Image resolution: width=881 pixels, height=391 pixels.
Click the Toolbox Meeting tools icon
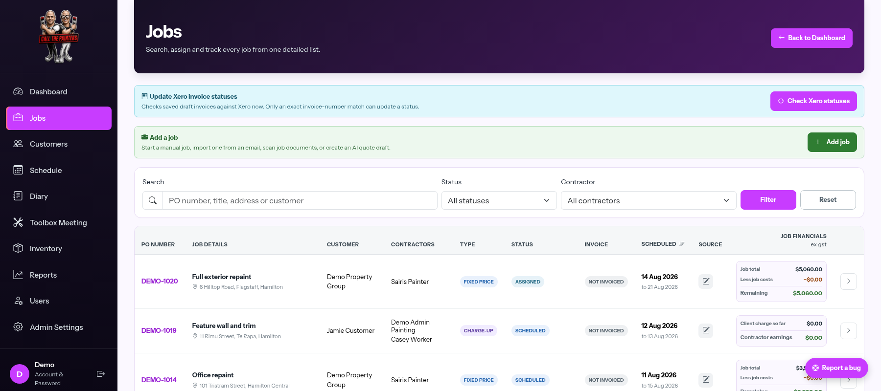point(18,222)
